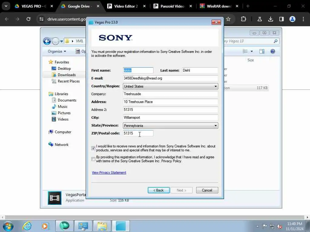Open the State/Province dropdown
The width and height of the screenshot is (310, 232).
[170, 126]
